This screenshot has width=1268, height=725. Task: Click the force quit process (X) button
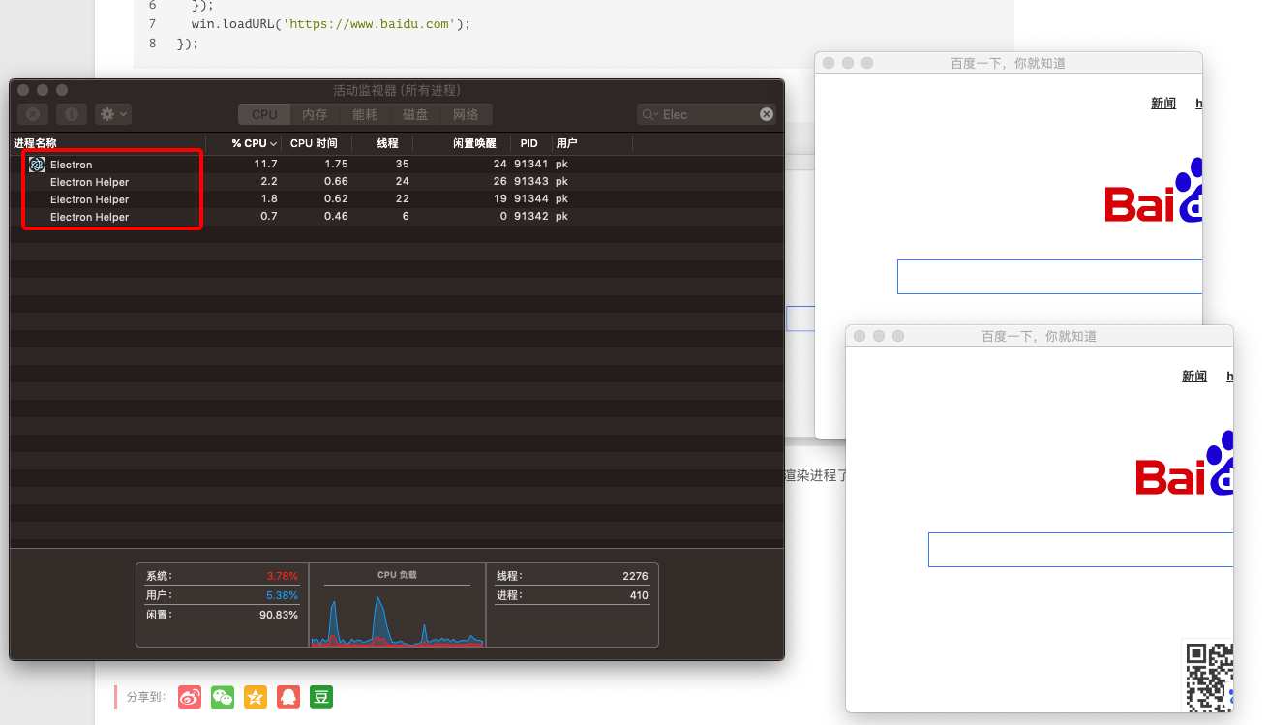33,114
